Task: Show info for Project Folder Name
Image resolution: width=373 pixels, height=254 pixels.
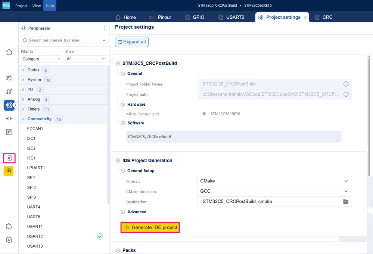Action: 346,84
